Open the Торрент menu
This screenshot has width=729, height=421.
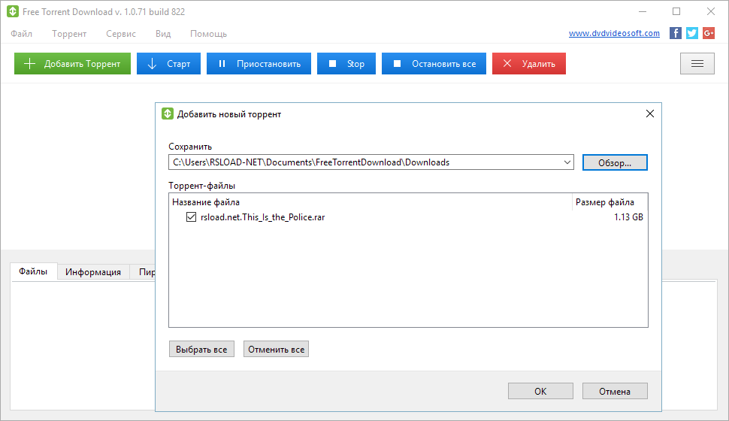(x=69, y=34)
